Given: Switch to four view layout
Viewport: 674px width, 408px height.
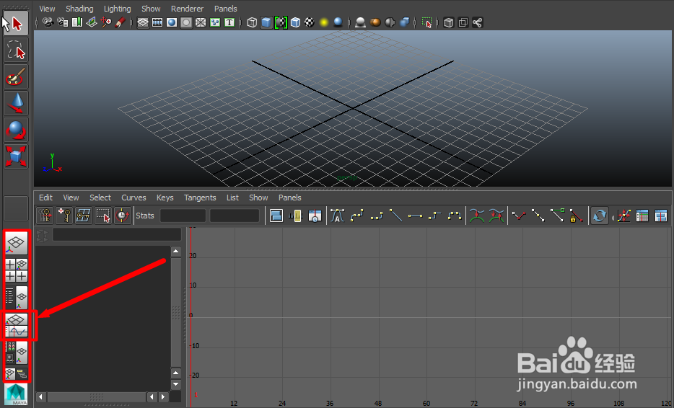Looking at the screenshot, I should (x=17, y=270).
